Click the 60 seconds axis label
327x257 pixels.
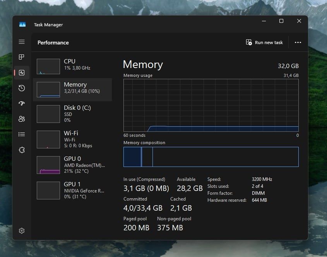click(135, 135)
